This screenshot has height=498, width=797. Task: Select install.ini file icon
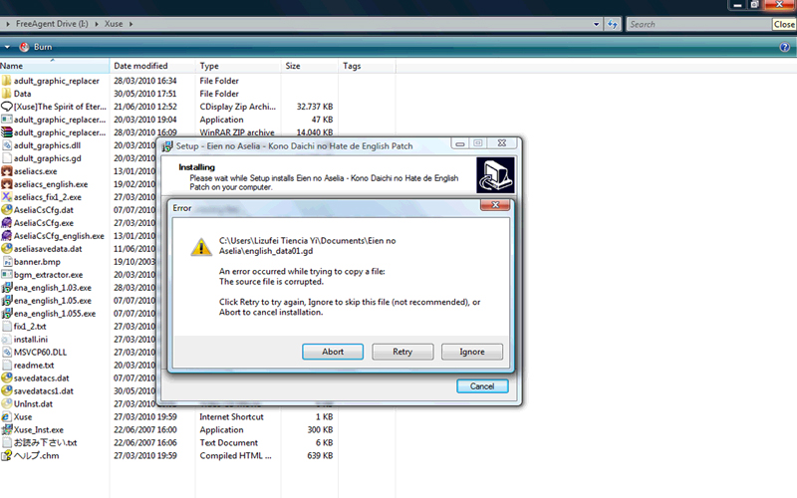click(7, 340)
